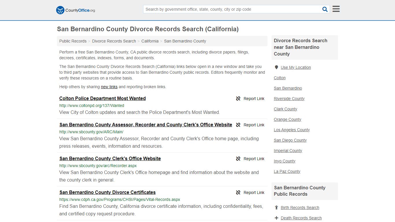
Task: Open the San Bernardino sidebar link
Action: [x=288, y=88]
